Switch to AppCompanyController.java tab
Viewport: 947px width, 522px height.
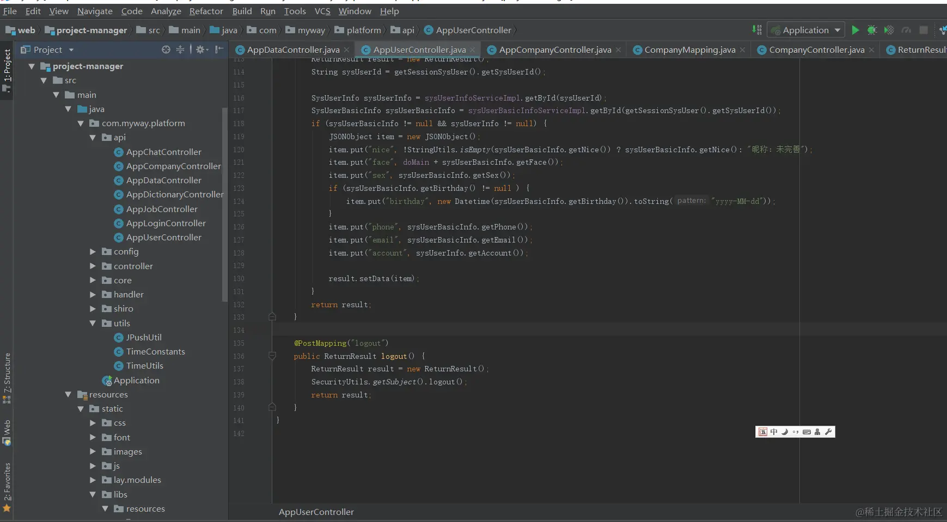pos(555,50)
